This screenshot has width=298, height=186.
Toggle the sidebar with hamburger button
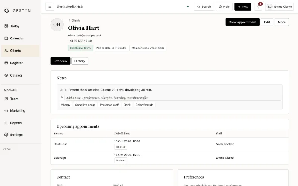(50, 7)
